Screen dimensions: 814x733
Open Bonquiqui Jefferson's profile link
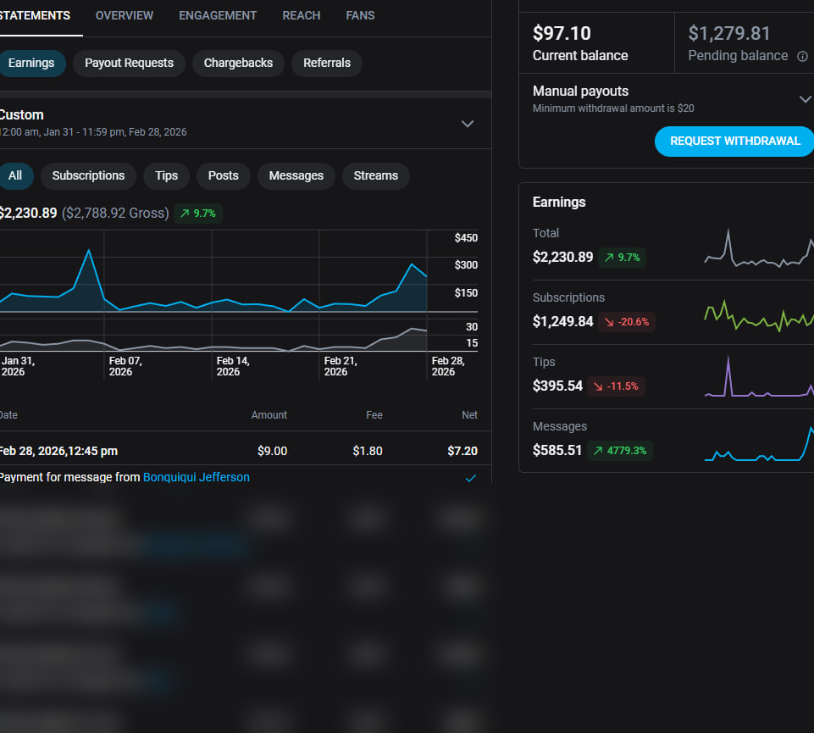click(197, 478)
